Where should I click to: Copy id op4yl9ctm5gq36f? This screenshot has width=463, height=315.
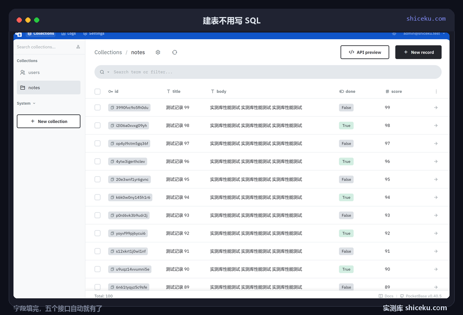tap(112, 144)
